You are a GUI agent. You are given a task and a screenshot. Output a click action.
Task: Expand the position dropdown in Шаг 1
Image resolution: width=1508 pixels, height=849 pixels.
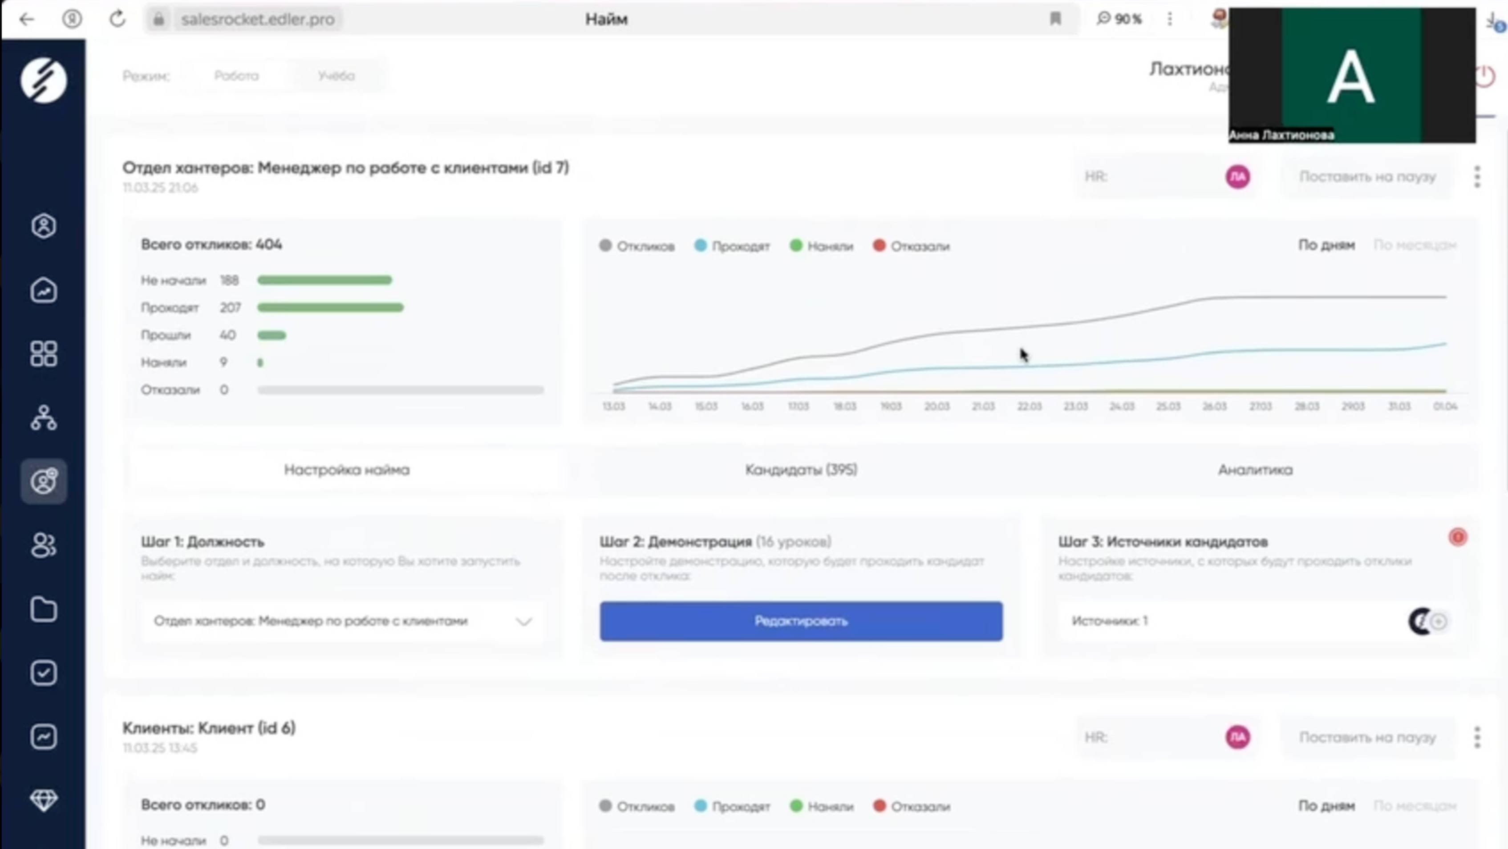pyautogui.click(x=523, y=621)
